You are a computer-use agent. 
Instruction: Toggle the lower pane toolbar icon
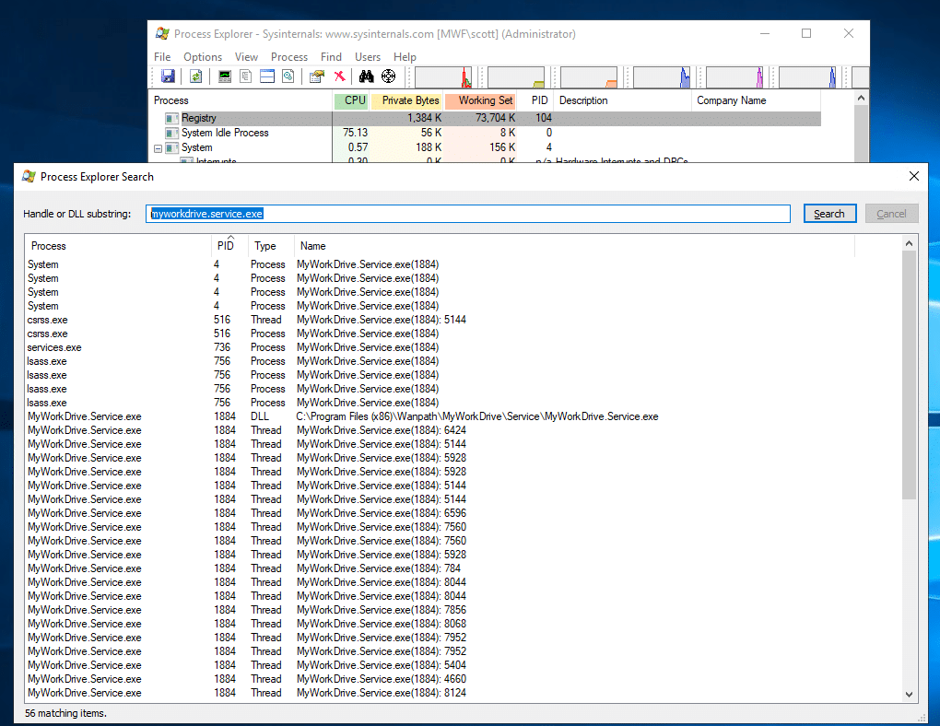(267, 76)
